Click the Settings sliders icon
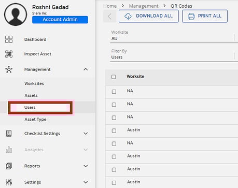 point(9,182)
